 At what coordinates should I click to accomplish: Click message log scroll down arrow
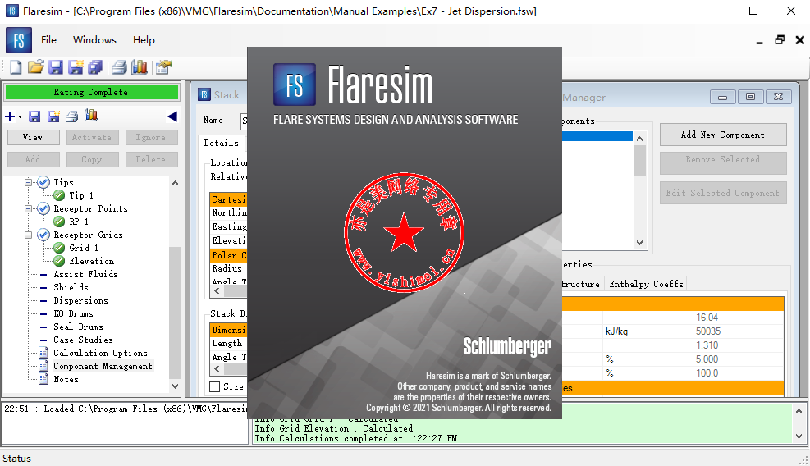point(799,436)
